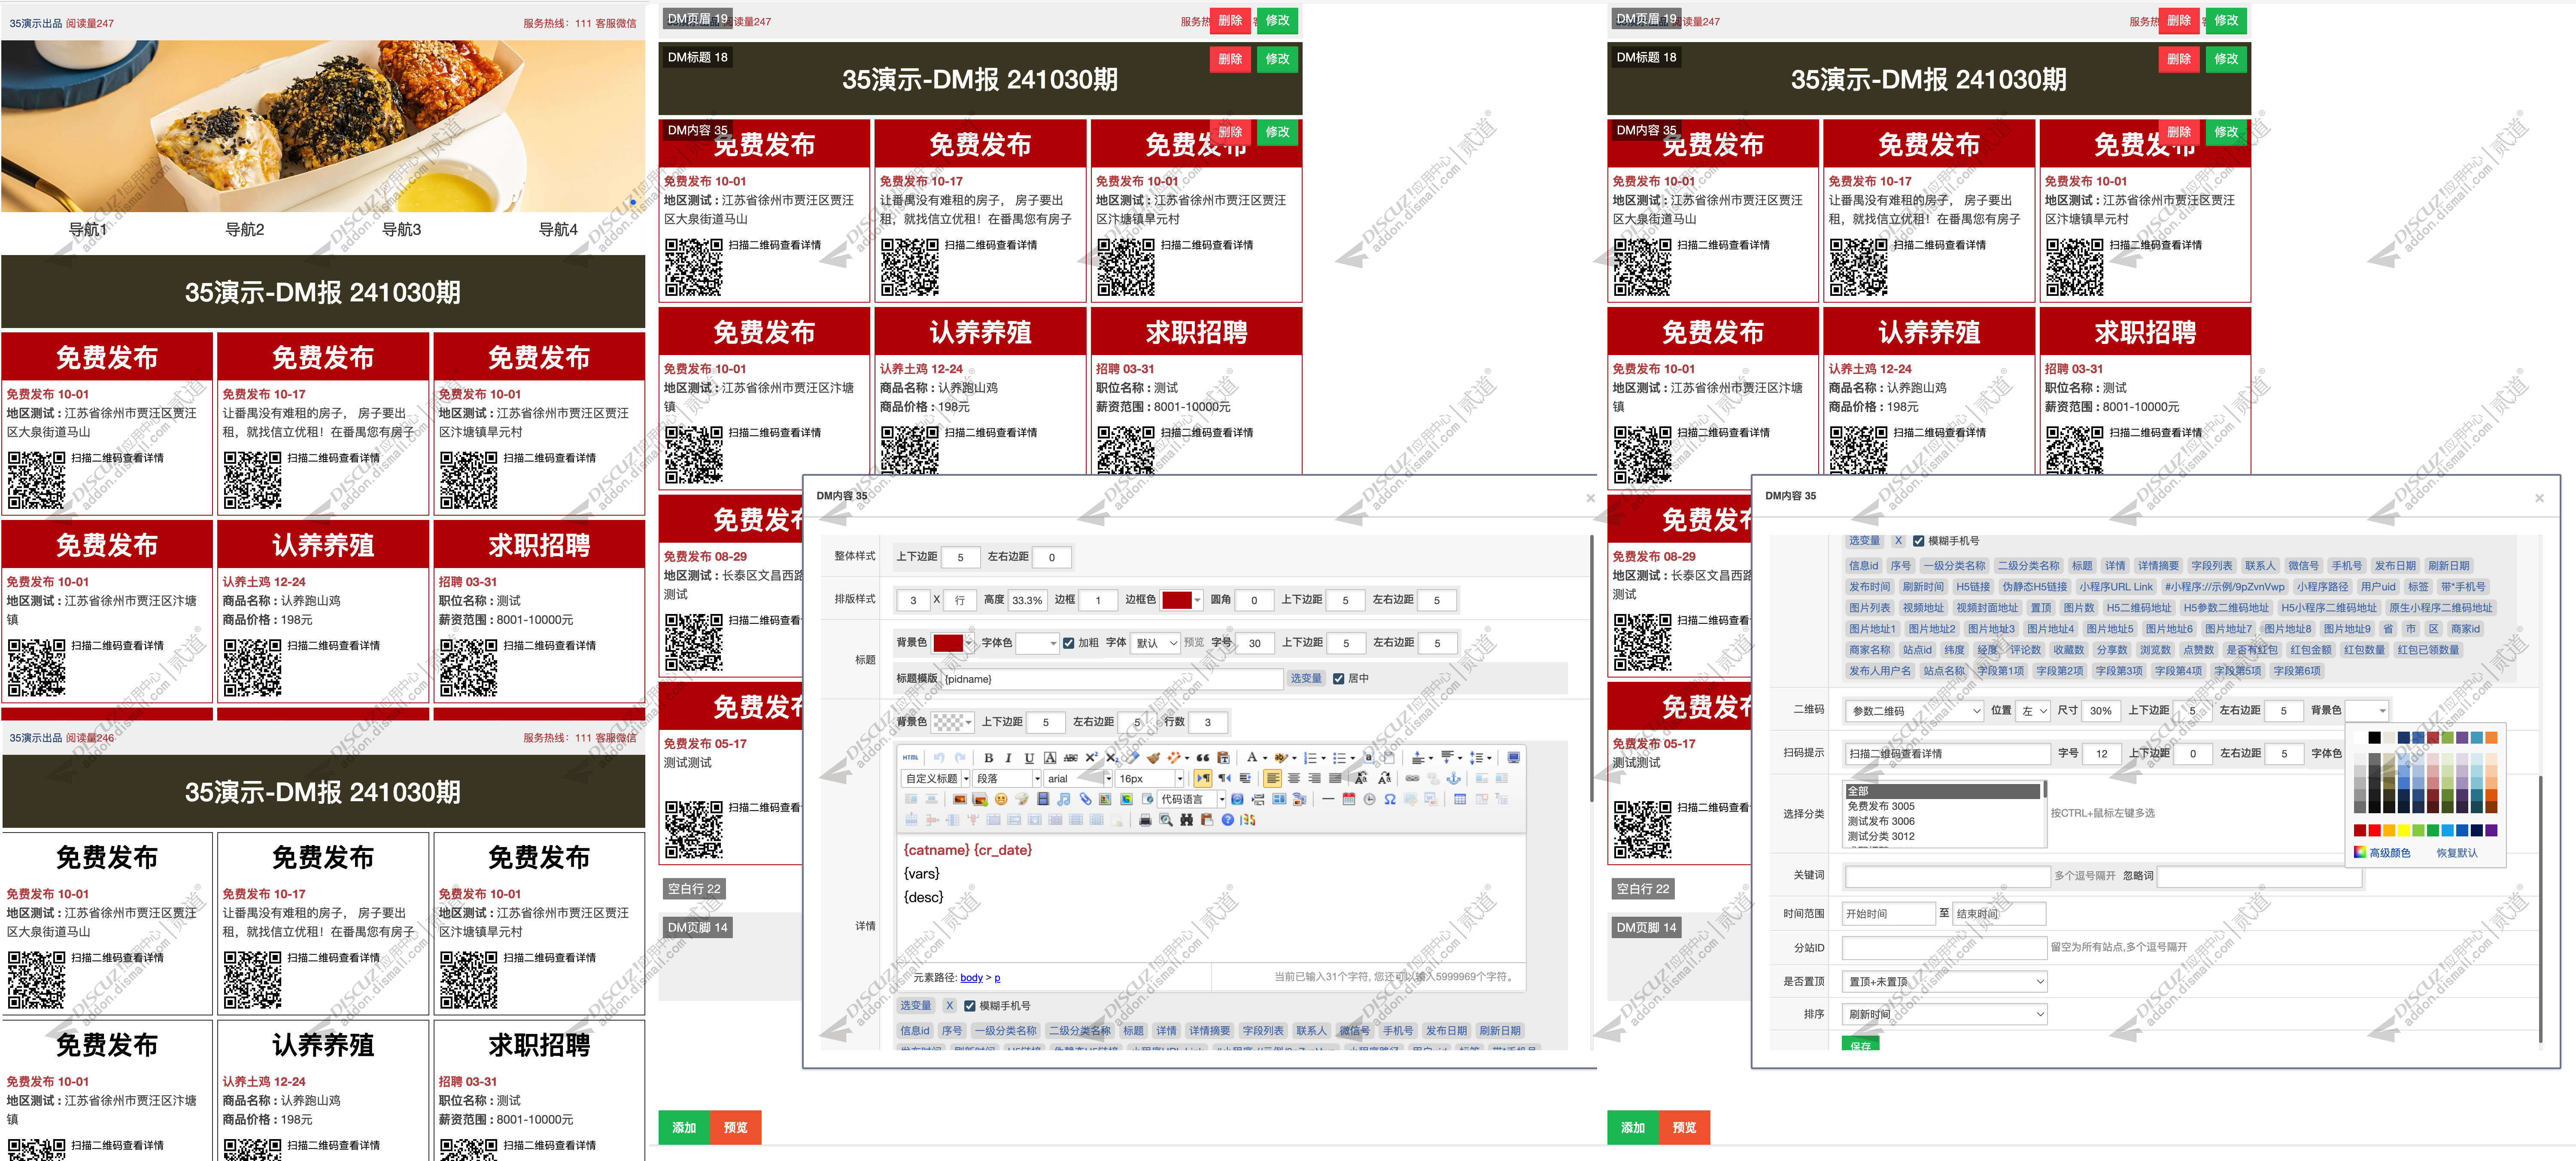Apply underline in the rich text editor

(x=1030, y=758)
